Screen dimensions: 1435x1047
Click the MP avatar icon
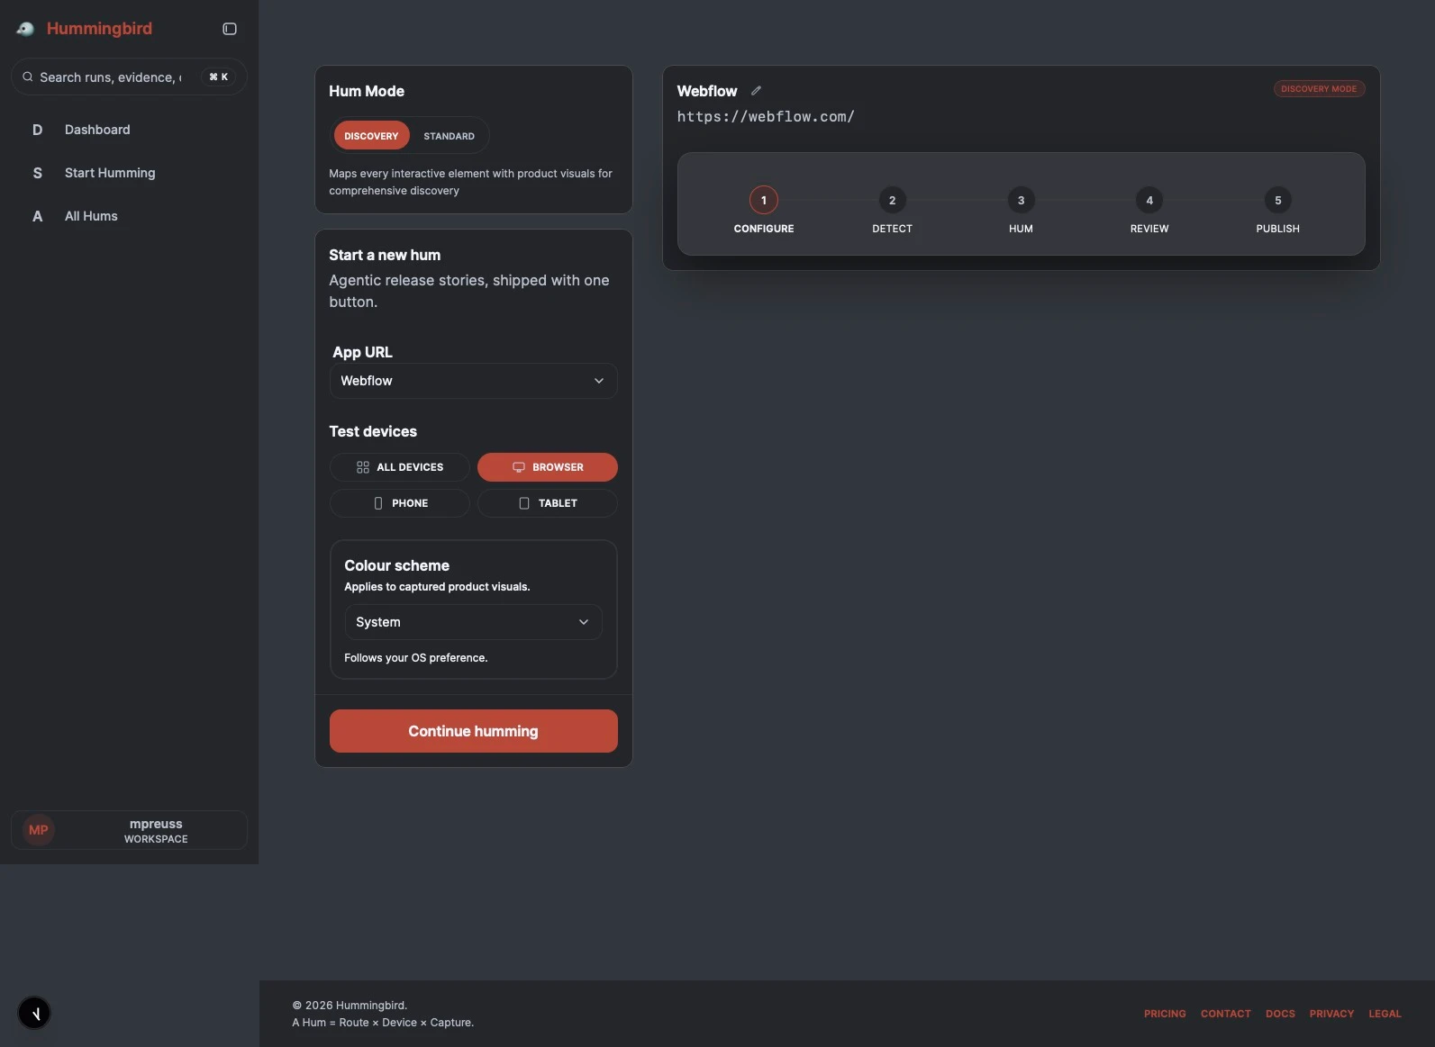[x=39, y=830]
